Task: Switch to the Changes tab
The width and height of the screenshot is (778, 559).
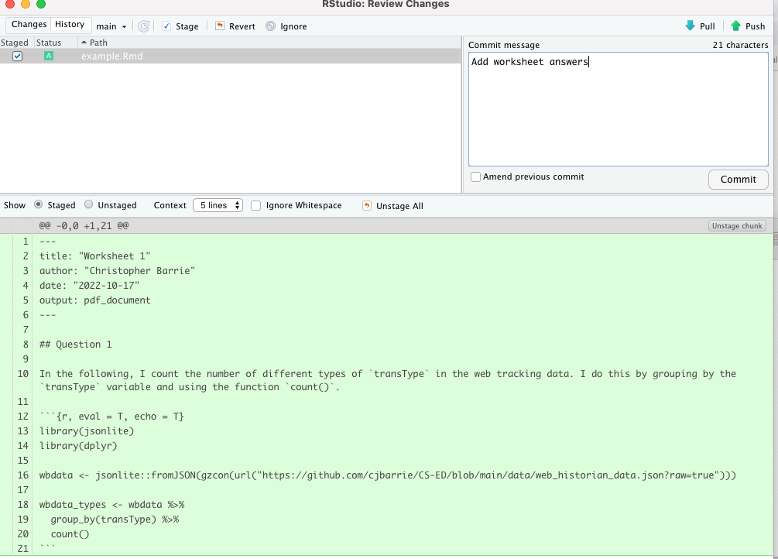Action: tap(29, 24)
